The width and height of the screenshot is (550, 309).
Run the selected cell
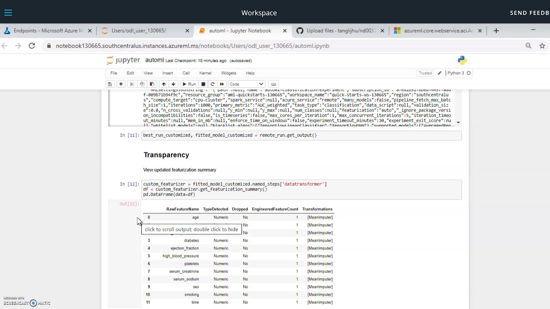(189, 84)
